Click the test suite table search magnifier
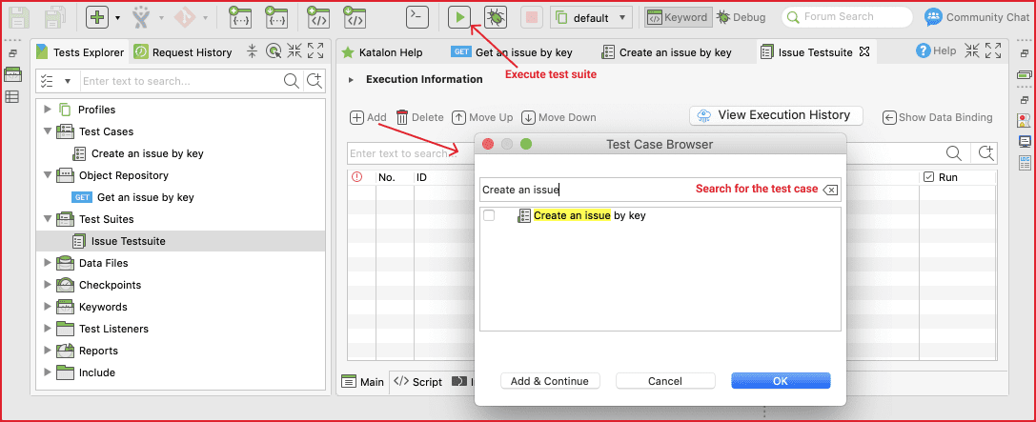The width and height of the screenshot is (1036, 422). (953, 153)
